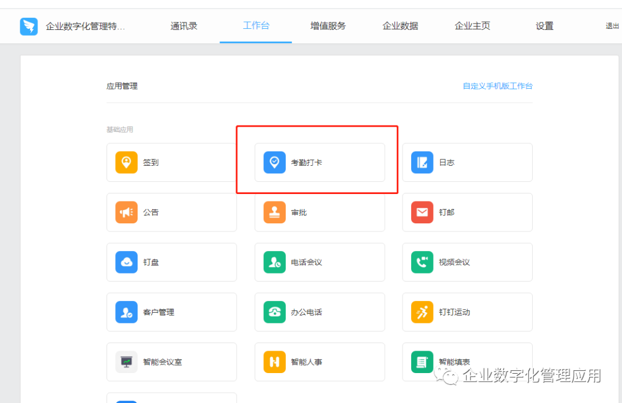Open the 智能会议室 meeting room icon

(126, 362)
